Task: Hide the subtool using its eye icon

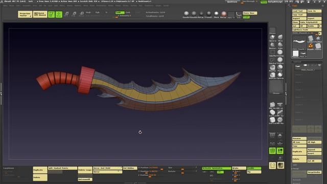Action: 319,65
